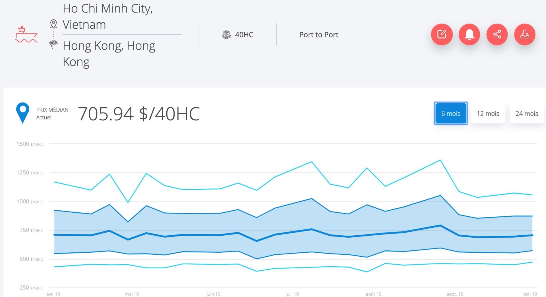
Task: Click the 250 $/40HC axis label
Action: (x=31, y=288)
